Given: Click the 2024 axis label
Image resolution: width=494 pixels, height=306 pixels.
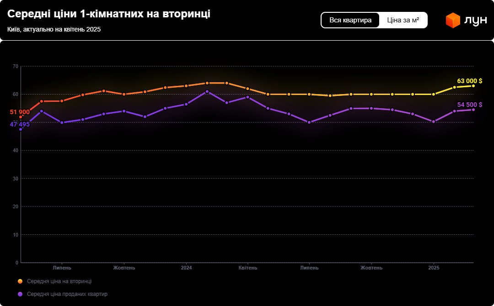Looking at the screenshot, I should click(186, 268).
